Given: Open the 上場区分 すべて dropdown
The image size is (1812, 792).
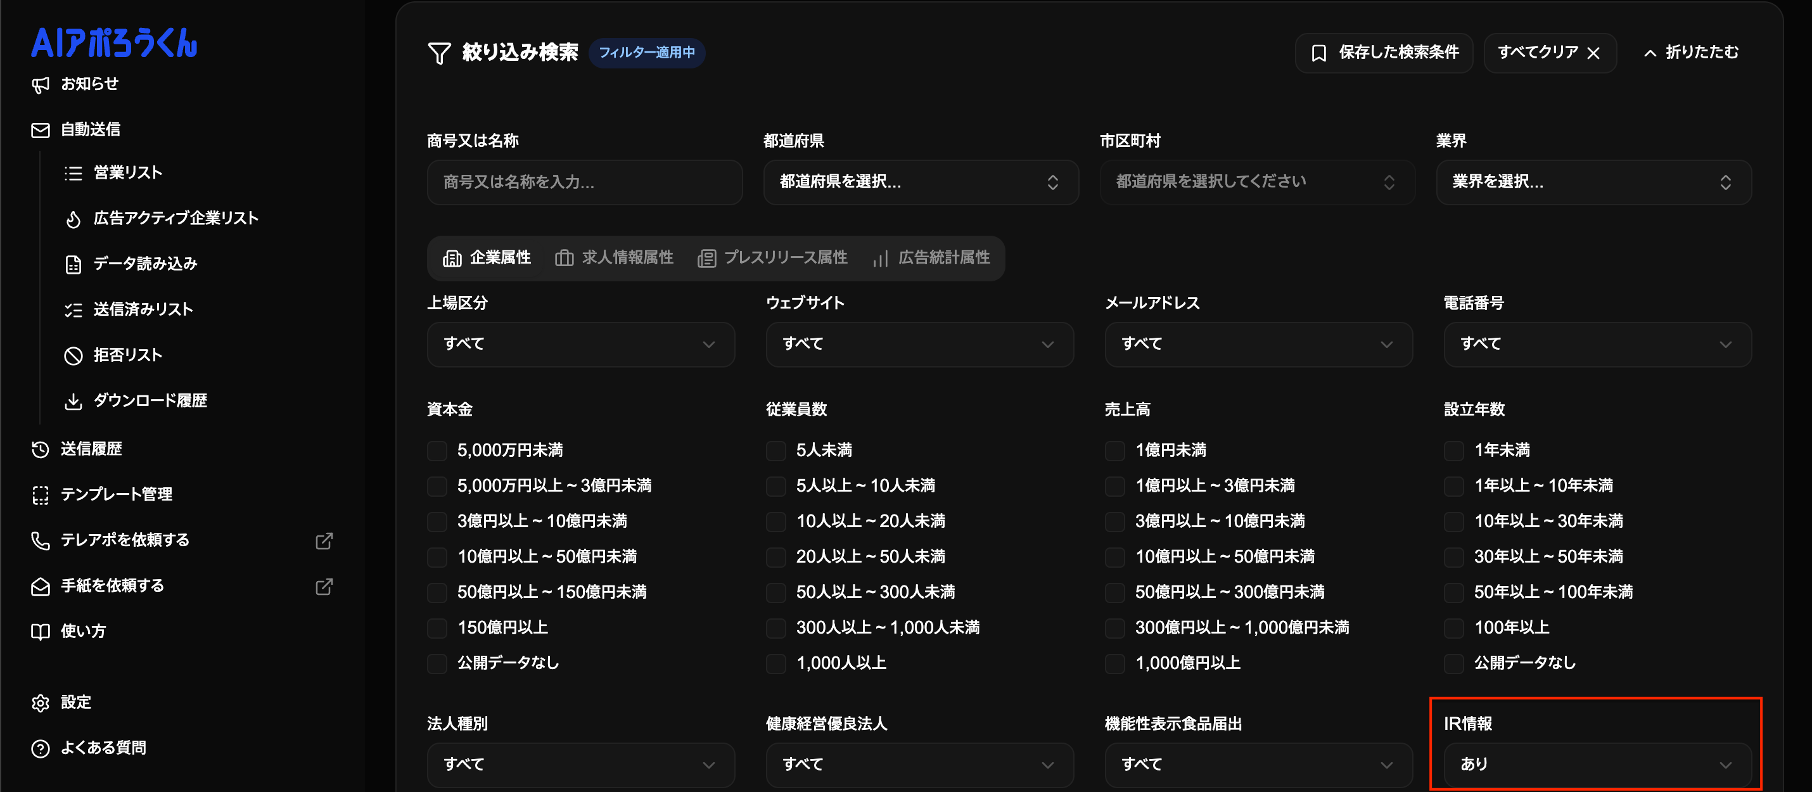Looking at the screenshot, I should coord(580,345).
